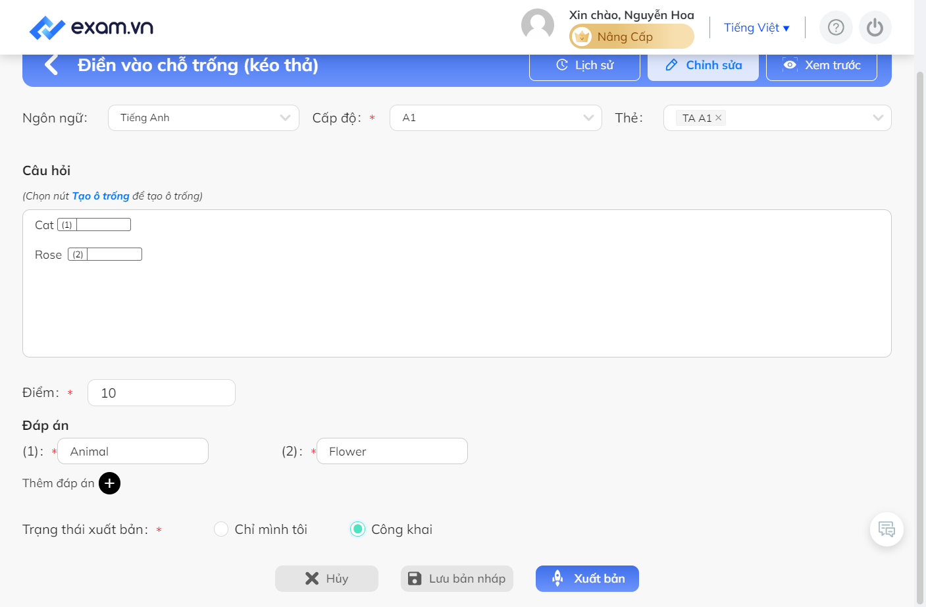The height and width of the screenshot is (607, 926).
Task: Open the Tiếng Việt language selector
Action: (756, 28)
